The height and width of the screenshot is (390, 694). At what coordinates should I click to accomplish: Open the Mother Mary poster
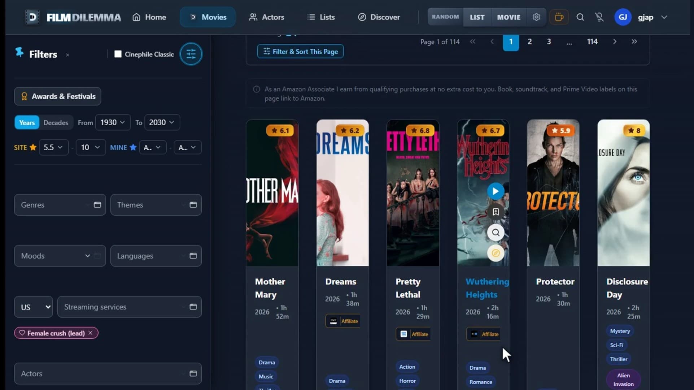coord(272,193)
